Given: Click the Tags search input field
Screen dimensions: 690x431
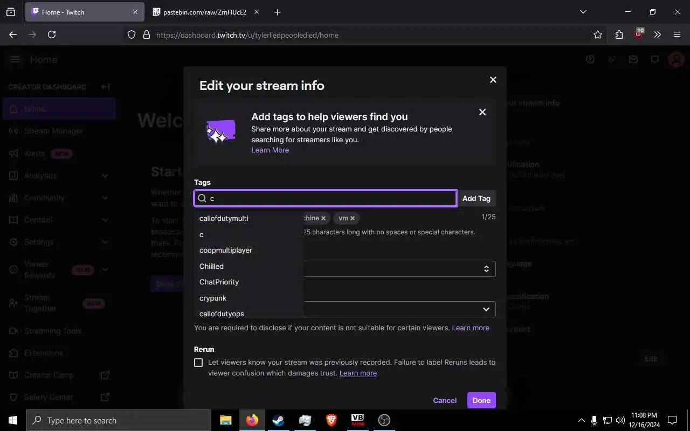Looking at the screenshot, I should [x=326, y=198].
